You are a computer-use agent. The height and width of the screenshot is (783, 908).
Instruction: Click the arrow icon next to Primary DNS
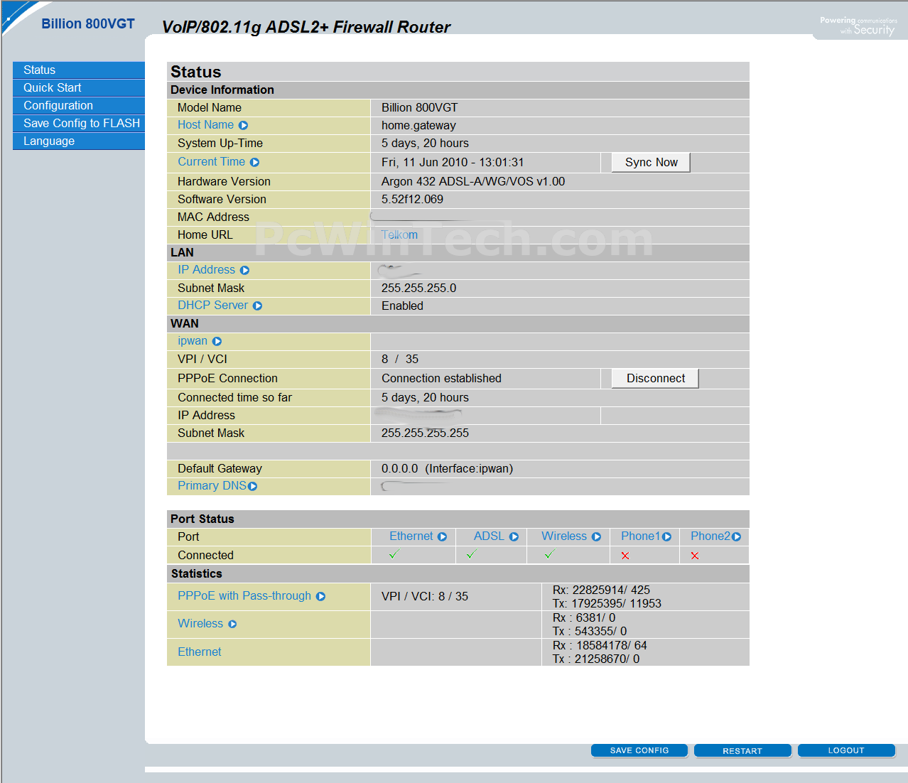point(252,487)
